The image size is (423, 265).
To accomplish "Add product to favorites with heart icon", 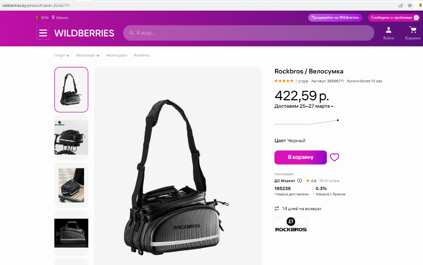I will click(x=335, y=157).
